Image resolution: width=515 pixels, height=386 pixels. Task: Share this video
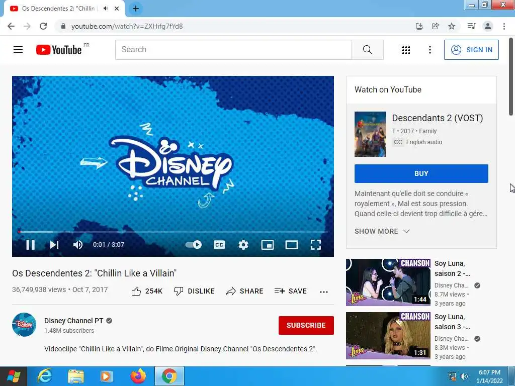point(245,291)
